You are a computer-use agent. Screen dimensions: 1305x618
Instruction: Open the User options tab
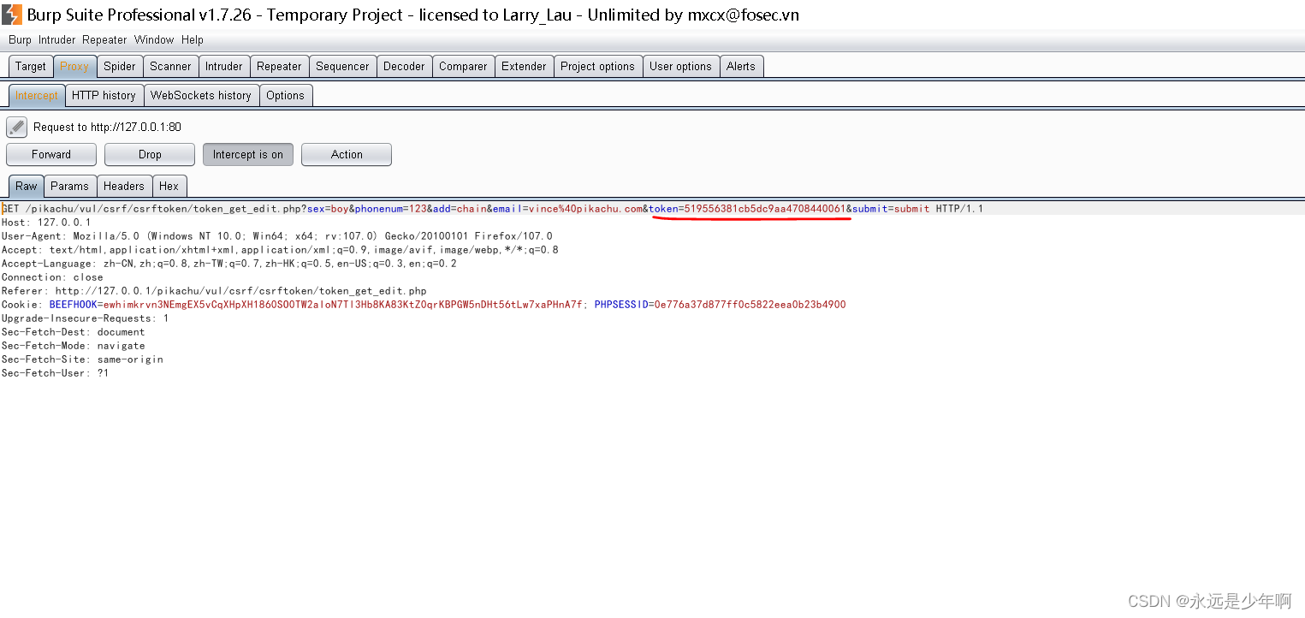[x=680, y=66]
